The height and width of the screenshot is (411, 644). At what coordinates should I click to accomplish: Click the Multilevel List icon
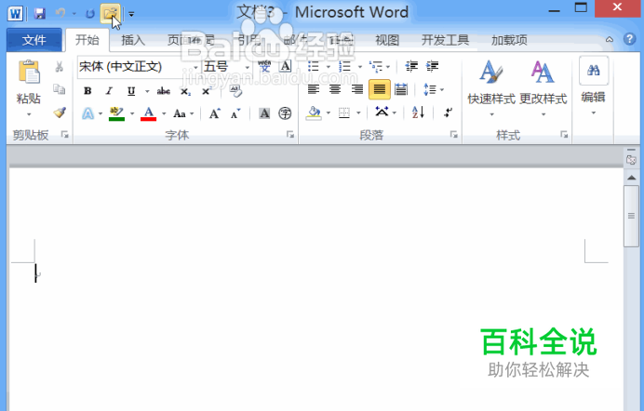[376, 66]
